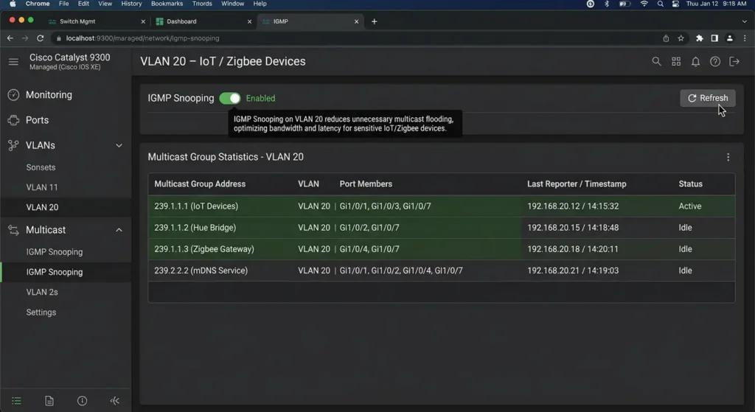Open the tab search dropdown arrow
The height and width of the screenshot is (412, 755).
click(x=745, y=21)
